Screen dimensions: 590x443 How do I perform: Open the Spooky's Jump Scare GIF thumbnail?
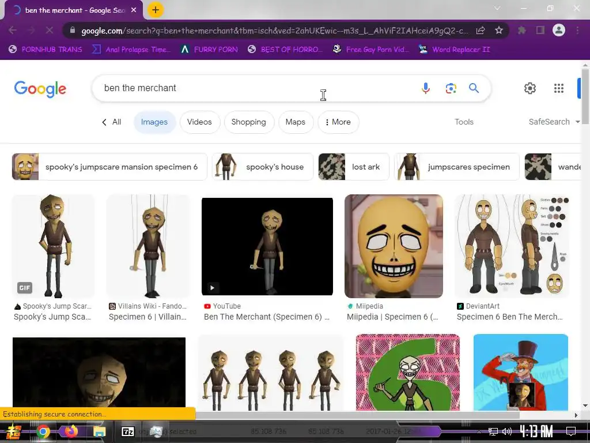[x=53, y=246]
